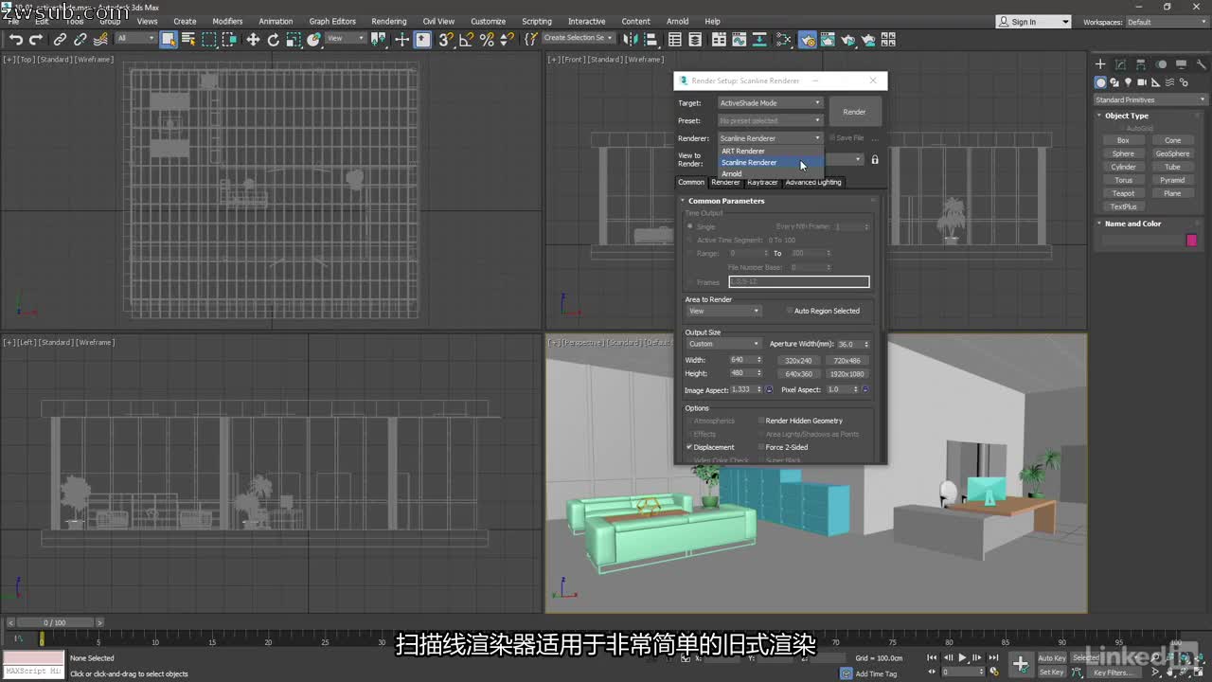Toggle the 3D Snaps button
The width and height of the screenshot is (1212, 682).
pyautogui.click(x=446, y=40)
